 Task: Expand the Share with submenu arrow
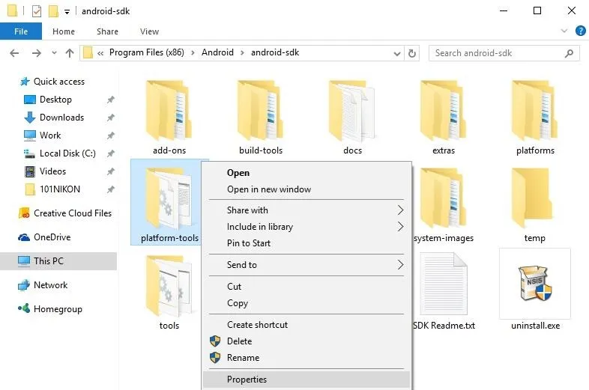coord(400,210)
